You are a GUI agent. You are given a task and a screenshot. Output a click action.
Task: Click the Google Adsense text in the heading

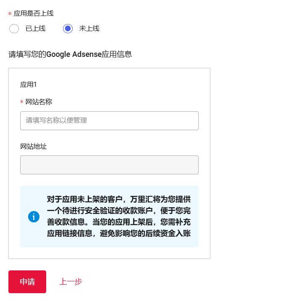click(74, 54)
